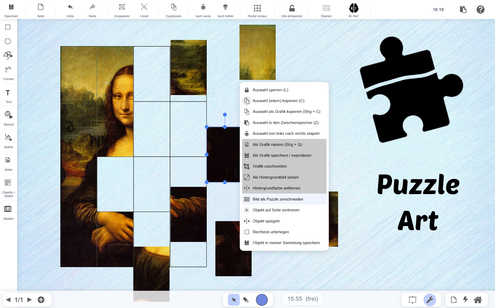The width and height of the screenshot is (495, 308).
Task: Click the presentation screen icon
Action: [412, 300]
